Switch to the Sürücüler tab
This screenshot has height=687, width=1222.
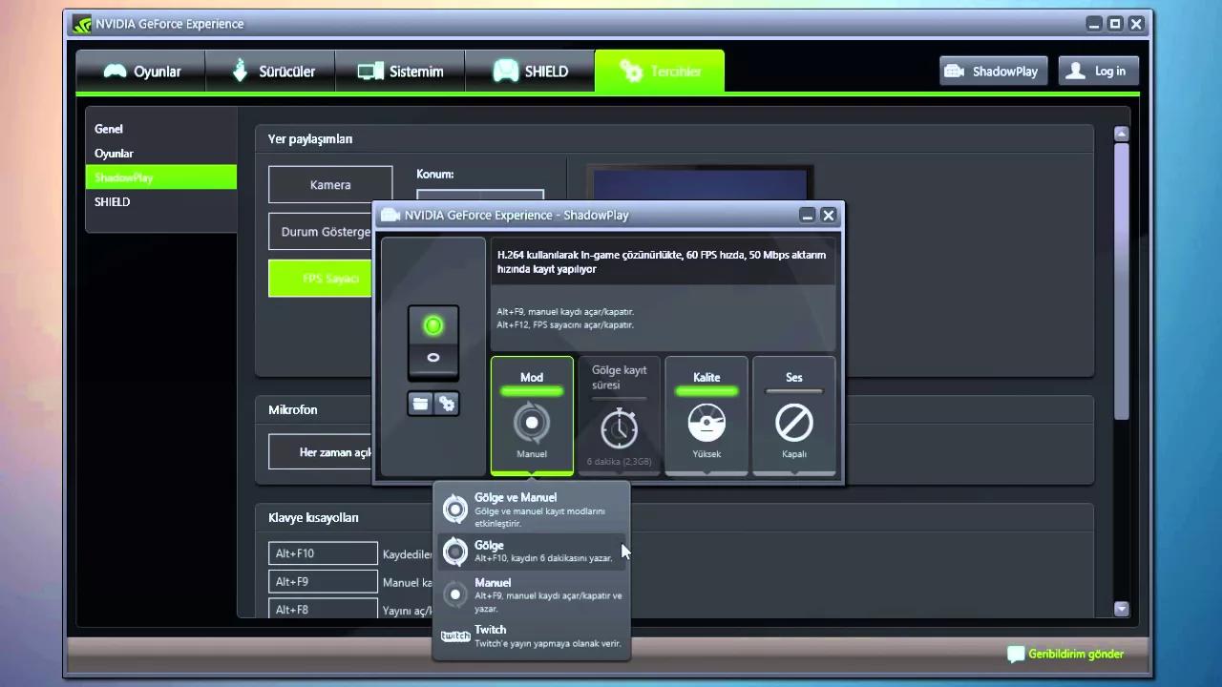point(271,71)
